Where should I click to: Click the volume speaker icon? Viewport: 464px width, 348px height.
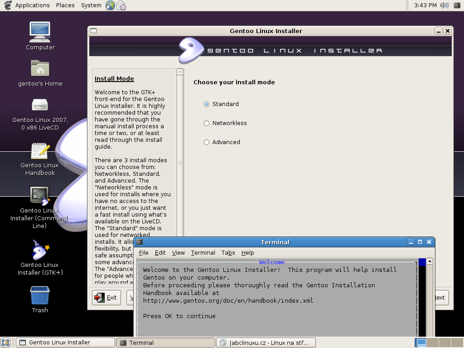pos(445,5)
